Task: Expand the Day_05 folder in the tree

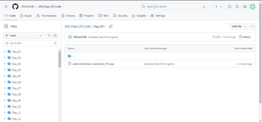Action: (5, 76)
